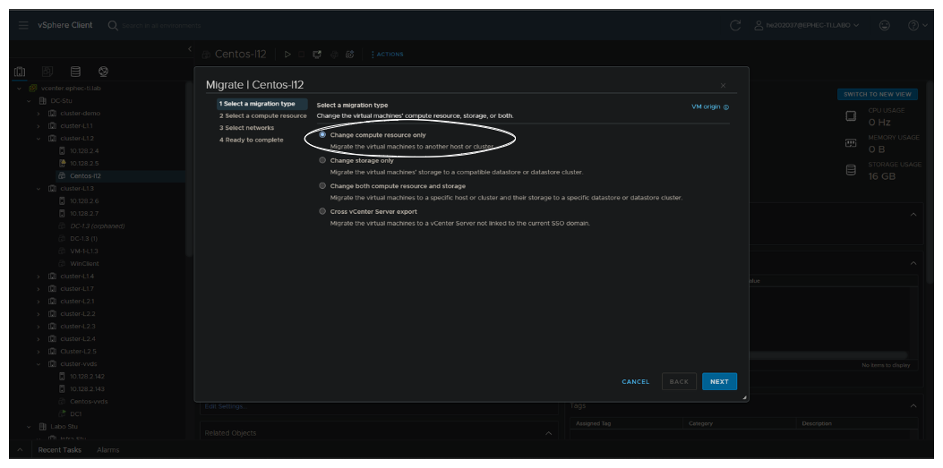Click host icon of 10.128.2.4

click(61, 151)
